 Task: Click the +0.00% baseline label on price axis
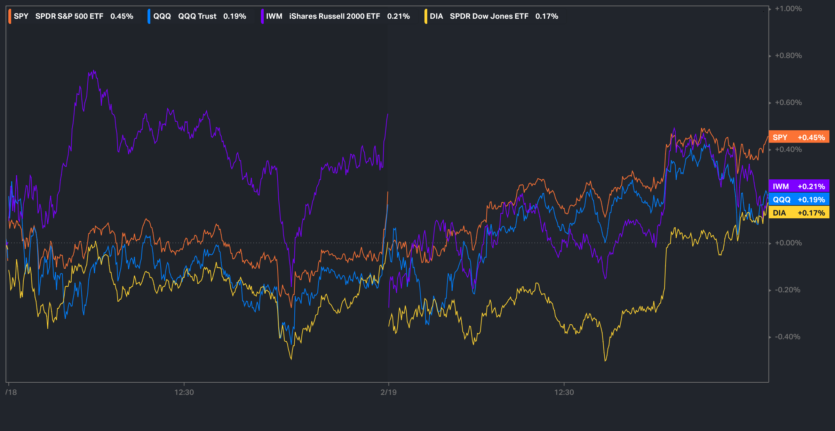click(788, 243)
